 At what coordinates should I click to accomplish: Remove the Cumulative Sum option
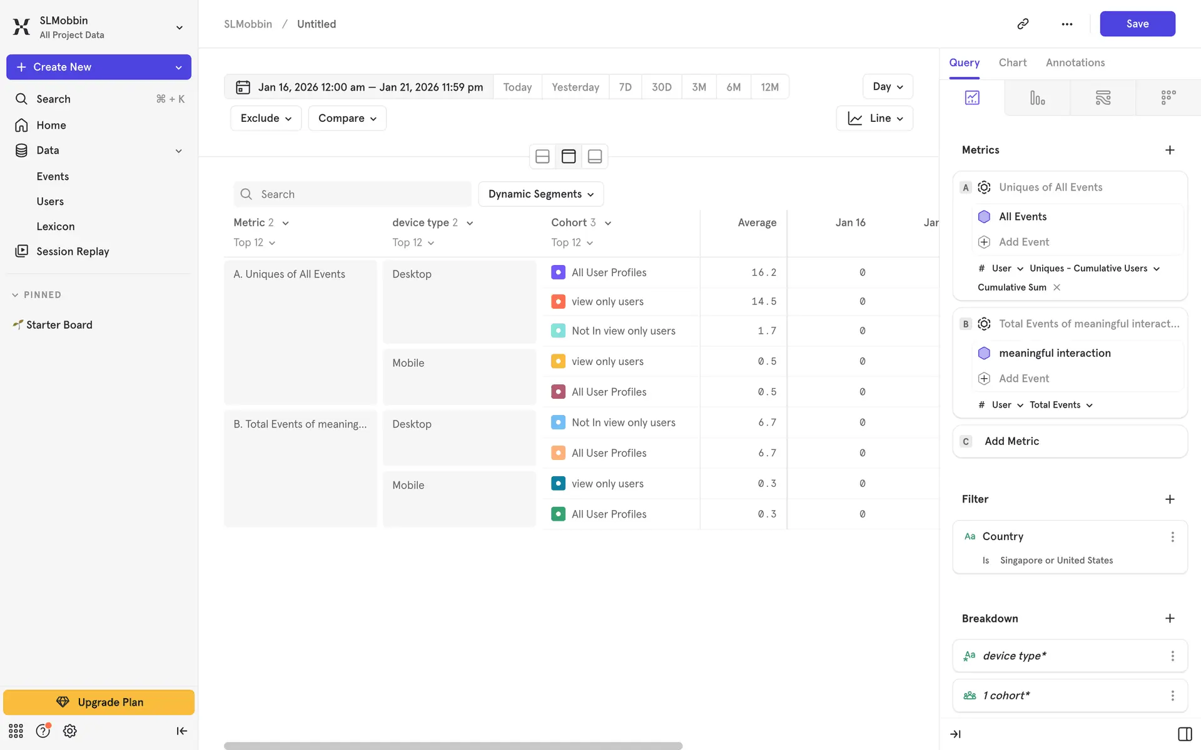tap(1057, 287)
